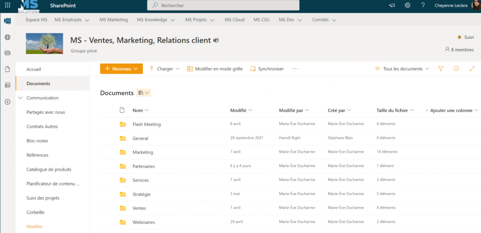Image resolution: width=481 pixels, height=233 pixels.
Task: Click the General folder icon
Action: pyautogui.click(x=123, y=138)
